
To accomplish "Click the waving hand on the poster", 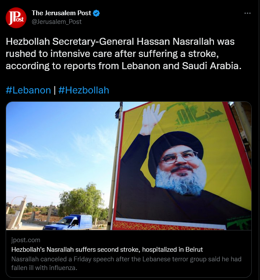I will pos(152,119).
